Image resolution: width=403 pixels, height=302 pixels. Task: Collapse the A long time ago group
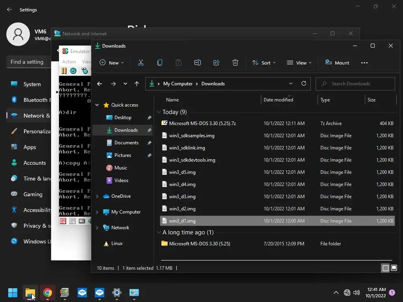159,232
